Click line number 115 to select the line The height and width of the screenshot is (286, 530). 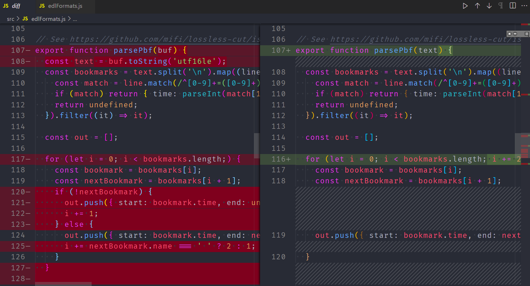point(18,137)
